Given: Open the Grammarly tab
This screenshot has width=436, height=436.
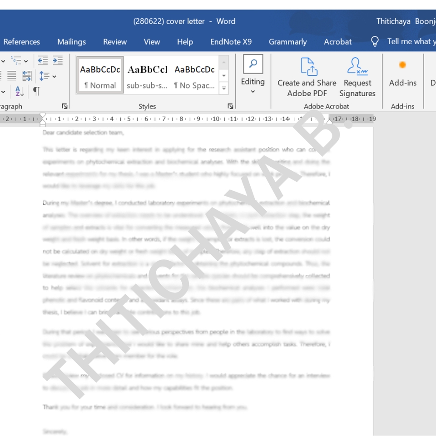Looking at the screenshot, I should point(288,42).
